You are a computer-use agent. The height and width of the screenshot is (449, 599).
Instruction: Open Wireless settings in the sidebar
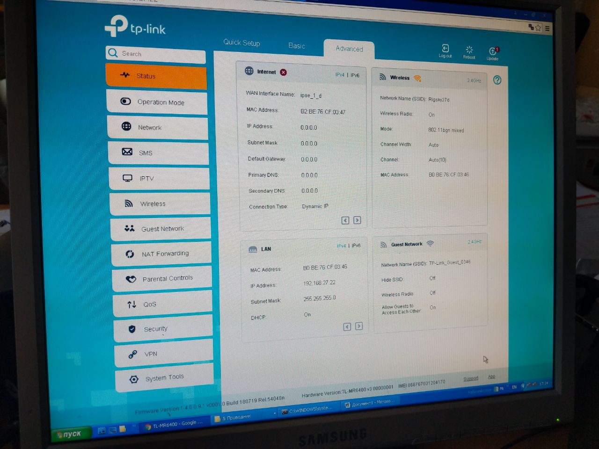pos(161,203)
